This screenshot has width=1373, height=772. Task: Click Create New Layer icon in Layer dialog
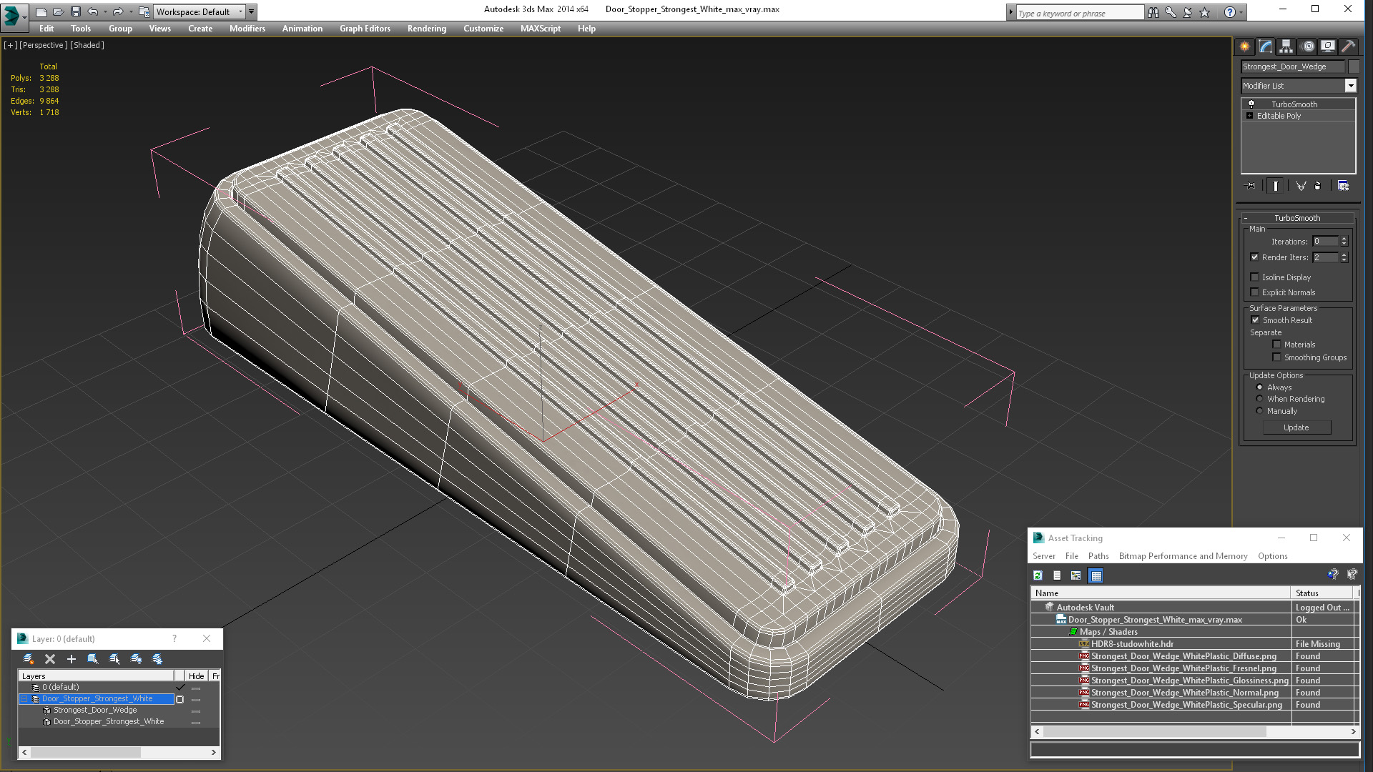pyautogui.click(x=29, y=659)
